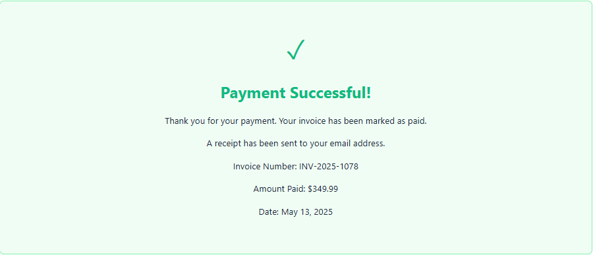The height and width of the screenshot is (255, 593).
Task: Click the "A receipt has been sent" line
Action: pos(296,144)
